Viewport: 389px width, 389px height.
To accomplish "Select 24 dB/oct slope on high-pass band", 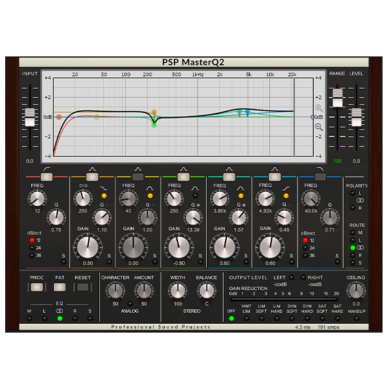I will click(32, 248).
